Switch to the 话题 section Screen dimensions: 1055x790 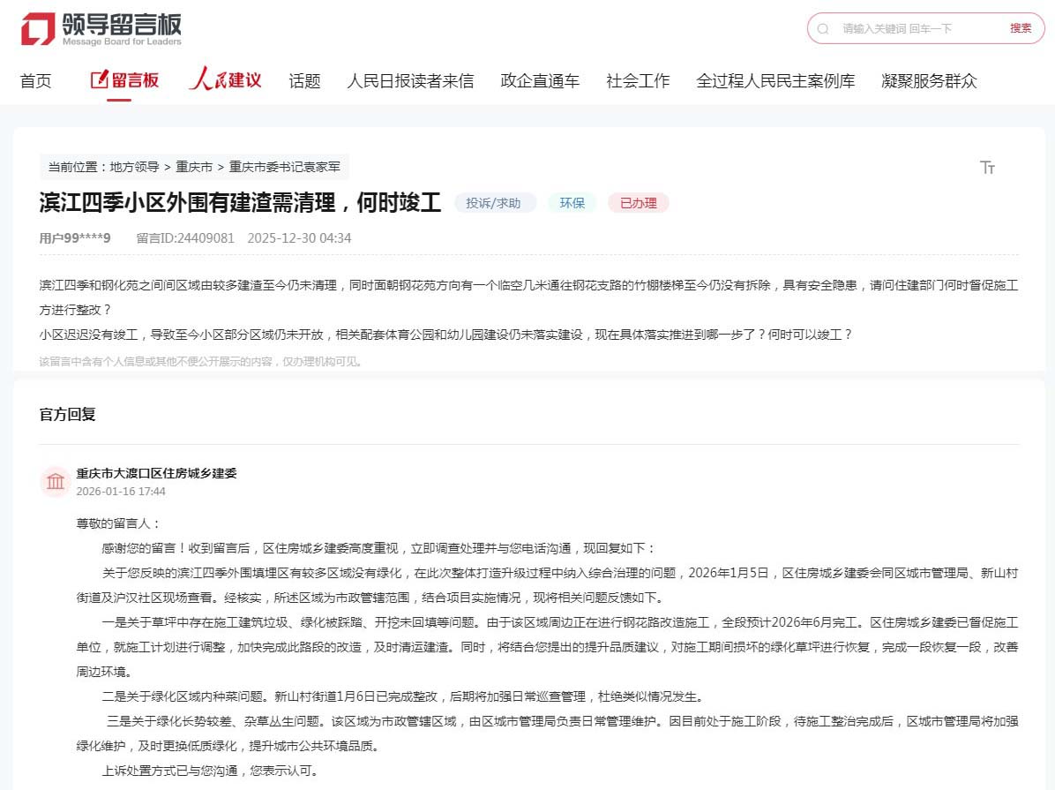click(303, 80)
